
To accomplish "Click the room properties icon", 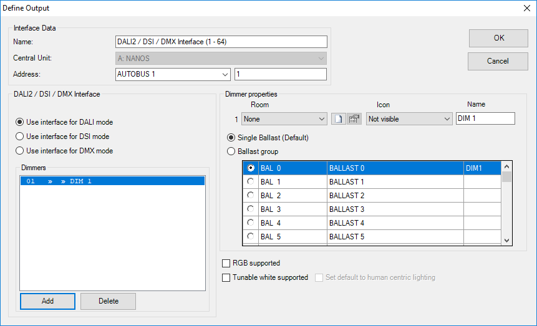I will [x=354, y=118].
